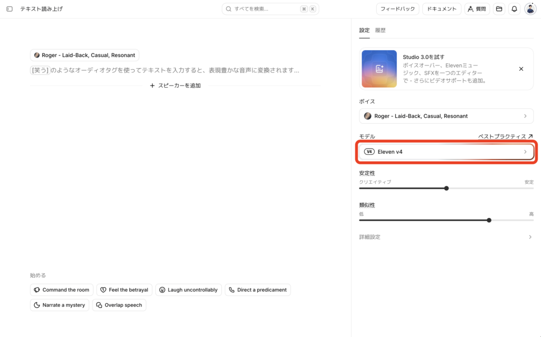This screenshot has width=541, height=337.
Task: Switch to the 履歴 tab
Action: point(380,30)
